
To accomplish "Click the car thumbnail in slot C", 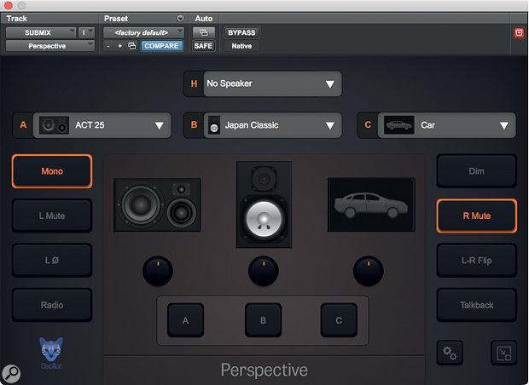I will coord(399,125).
